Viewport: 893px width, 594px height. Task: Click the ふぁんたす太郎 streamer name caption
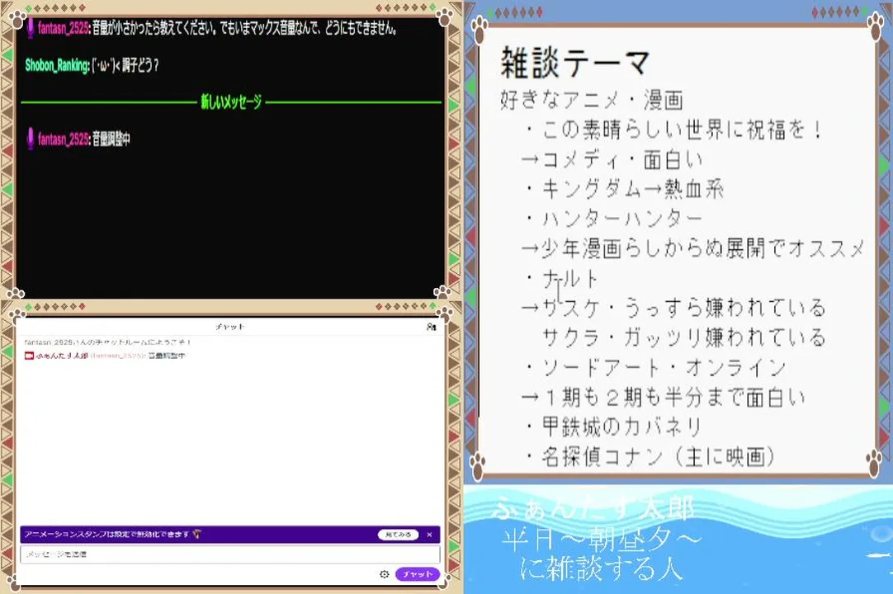coord(593,508)
